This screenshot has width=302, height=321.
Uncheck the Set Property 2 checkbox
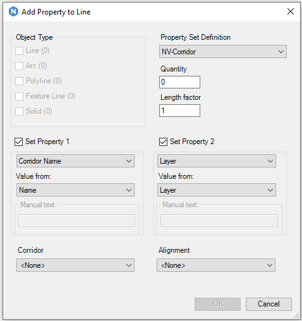click(163, 142)
